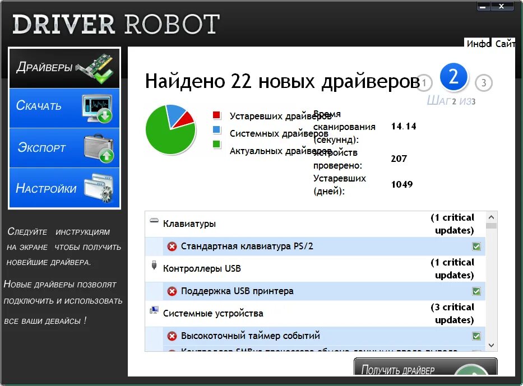Click red error icon for Высокоточный таймер событий
Image resolution: width=523 pixels, height=386 pixels.
click(172, 336)
